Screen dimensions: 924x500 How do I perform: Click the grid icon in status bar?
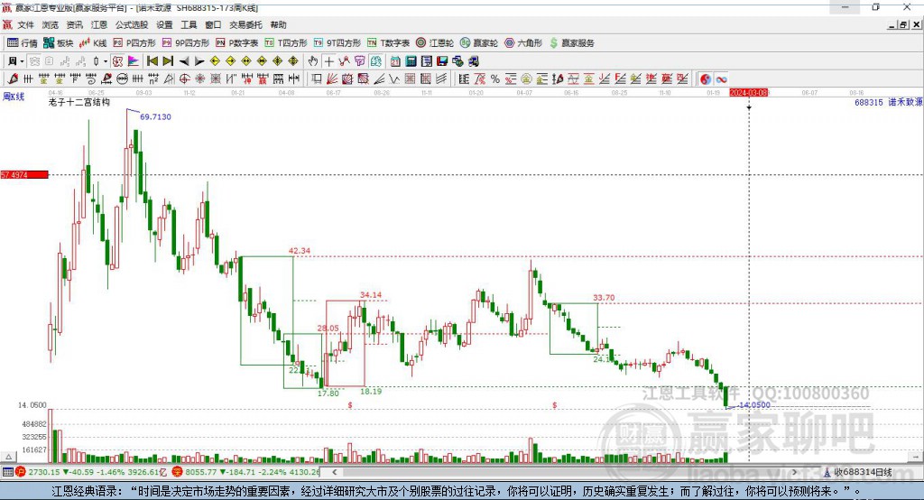[x=7, y=472]
